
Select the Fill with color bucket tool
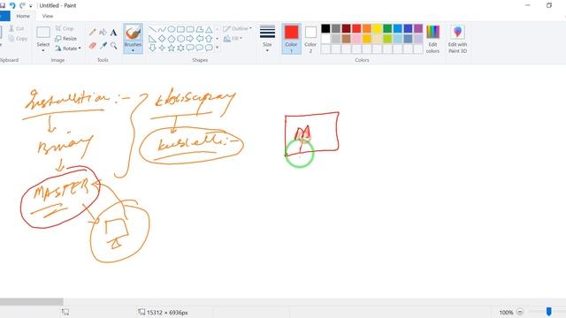click(x=103, y=33)
